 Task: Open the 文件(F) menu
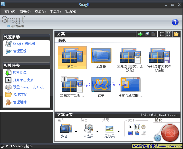point(10,12)
